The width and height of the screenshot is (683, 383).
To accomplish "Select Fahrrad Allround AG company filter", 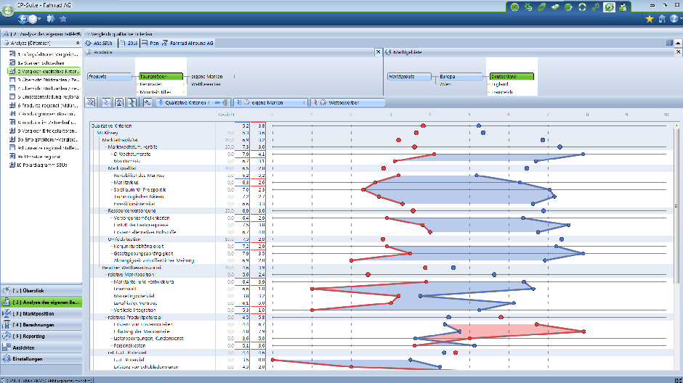I will click(187, 43).
